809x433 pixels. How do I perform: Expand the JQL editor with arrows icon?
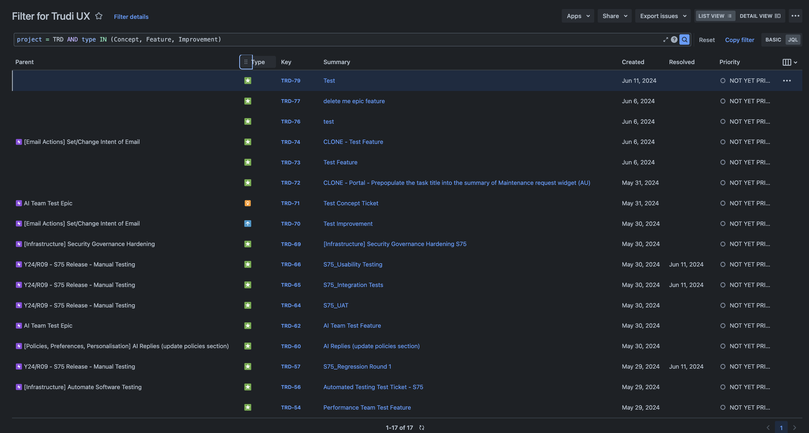point(666,40)
